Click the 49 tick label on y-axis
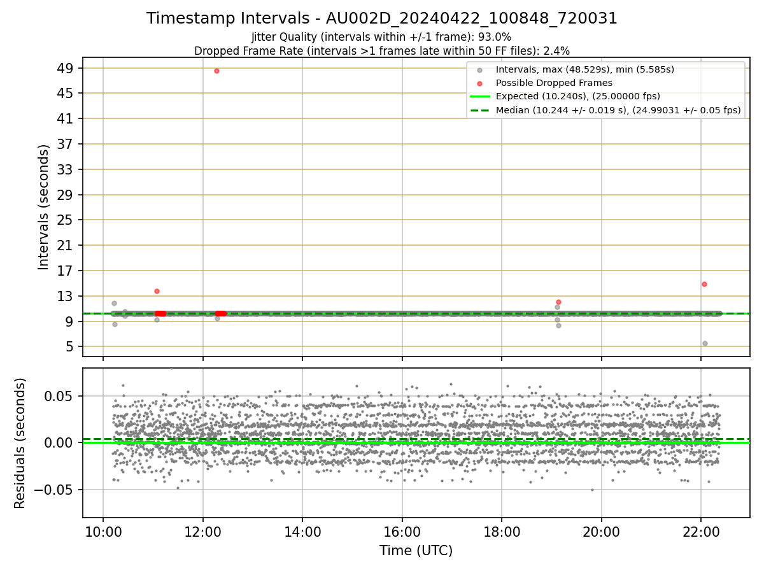Screen dimensions: 764x573 pyautogui.click(x=65, y=68)
